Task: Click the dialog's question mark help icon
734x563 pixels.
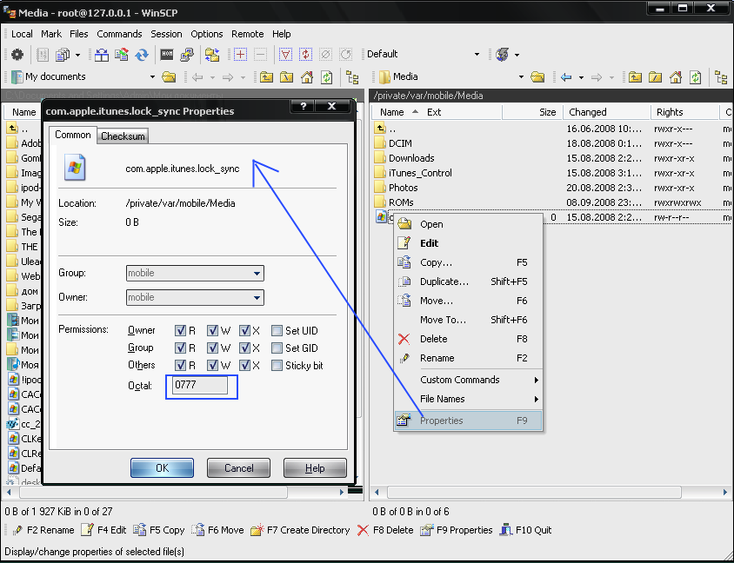Action: coord(303,107)
